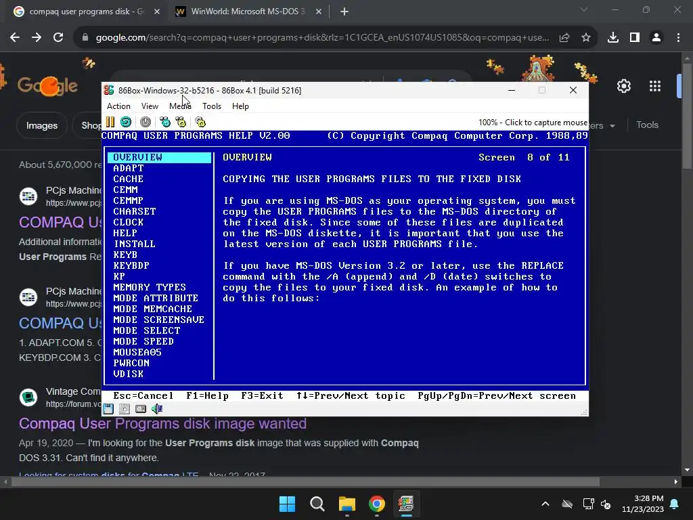Select the ADAPT topic in the help list

pyautogui.click(x=129, y=168)
